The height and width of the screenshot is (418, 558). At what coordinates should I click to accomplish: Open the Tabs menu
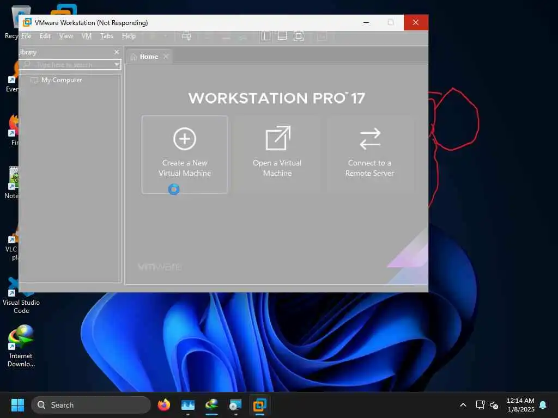[x=106, y=36]
